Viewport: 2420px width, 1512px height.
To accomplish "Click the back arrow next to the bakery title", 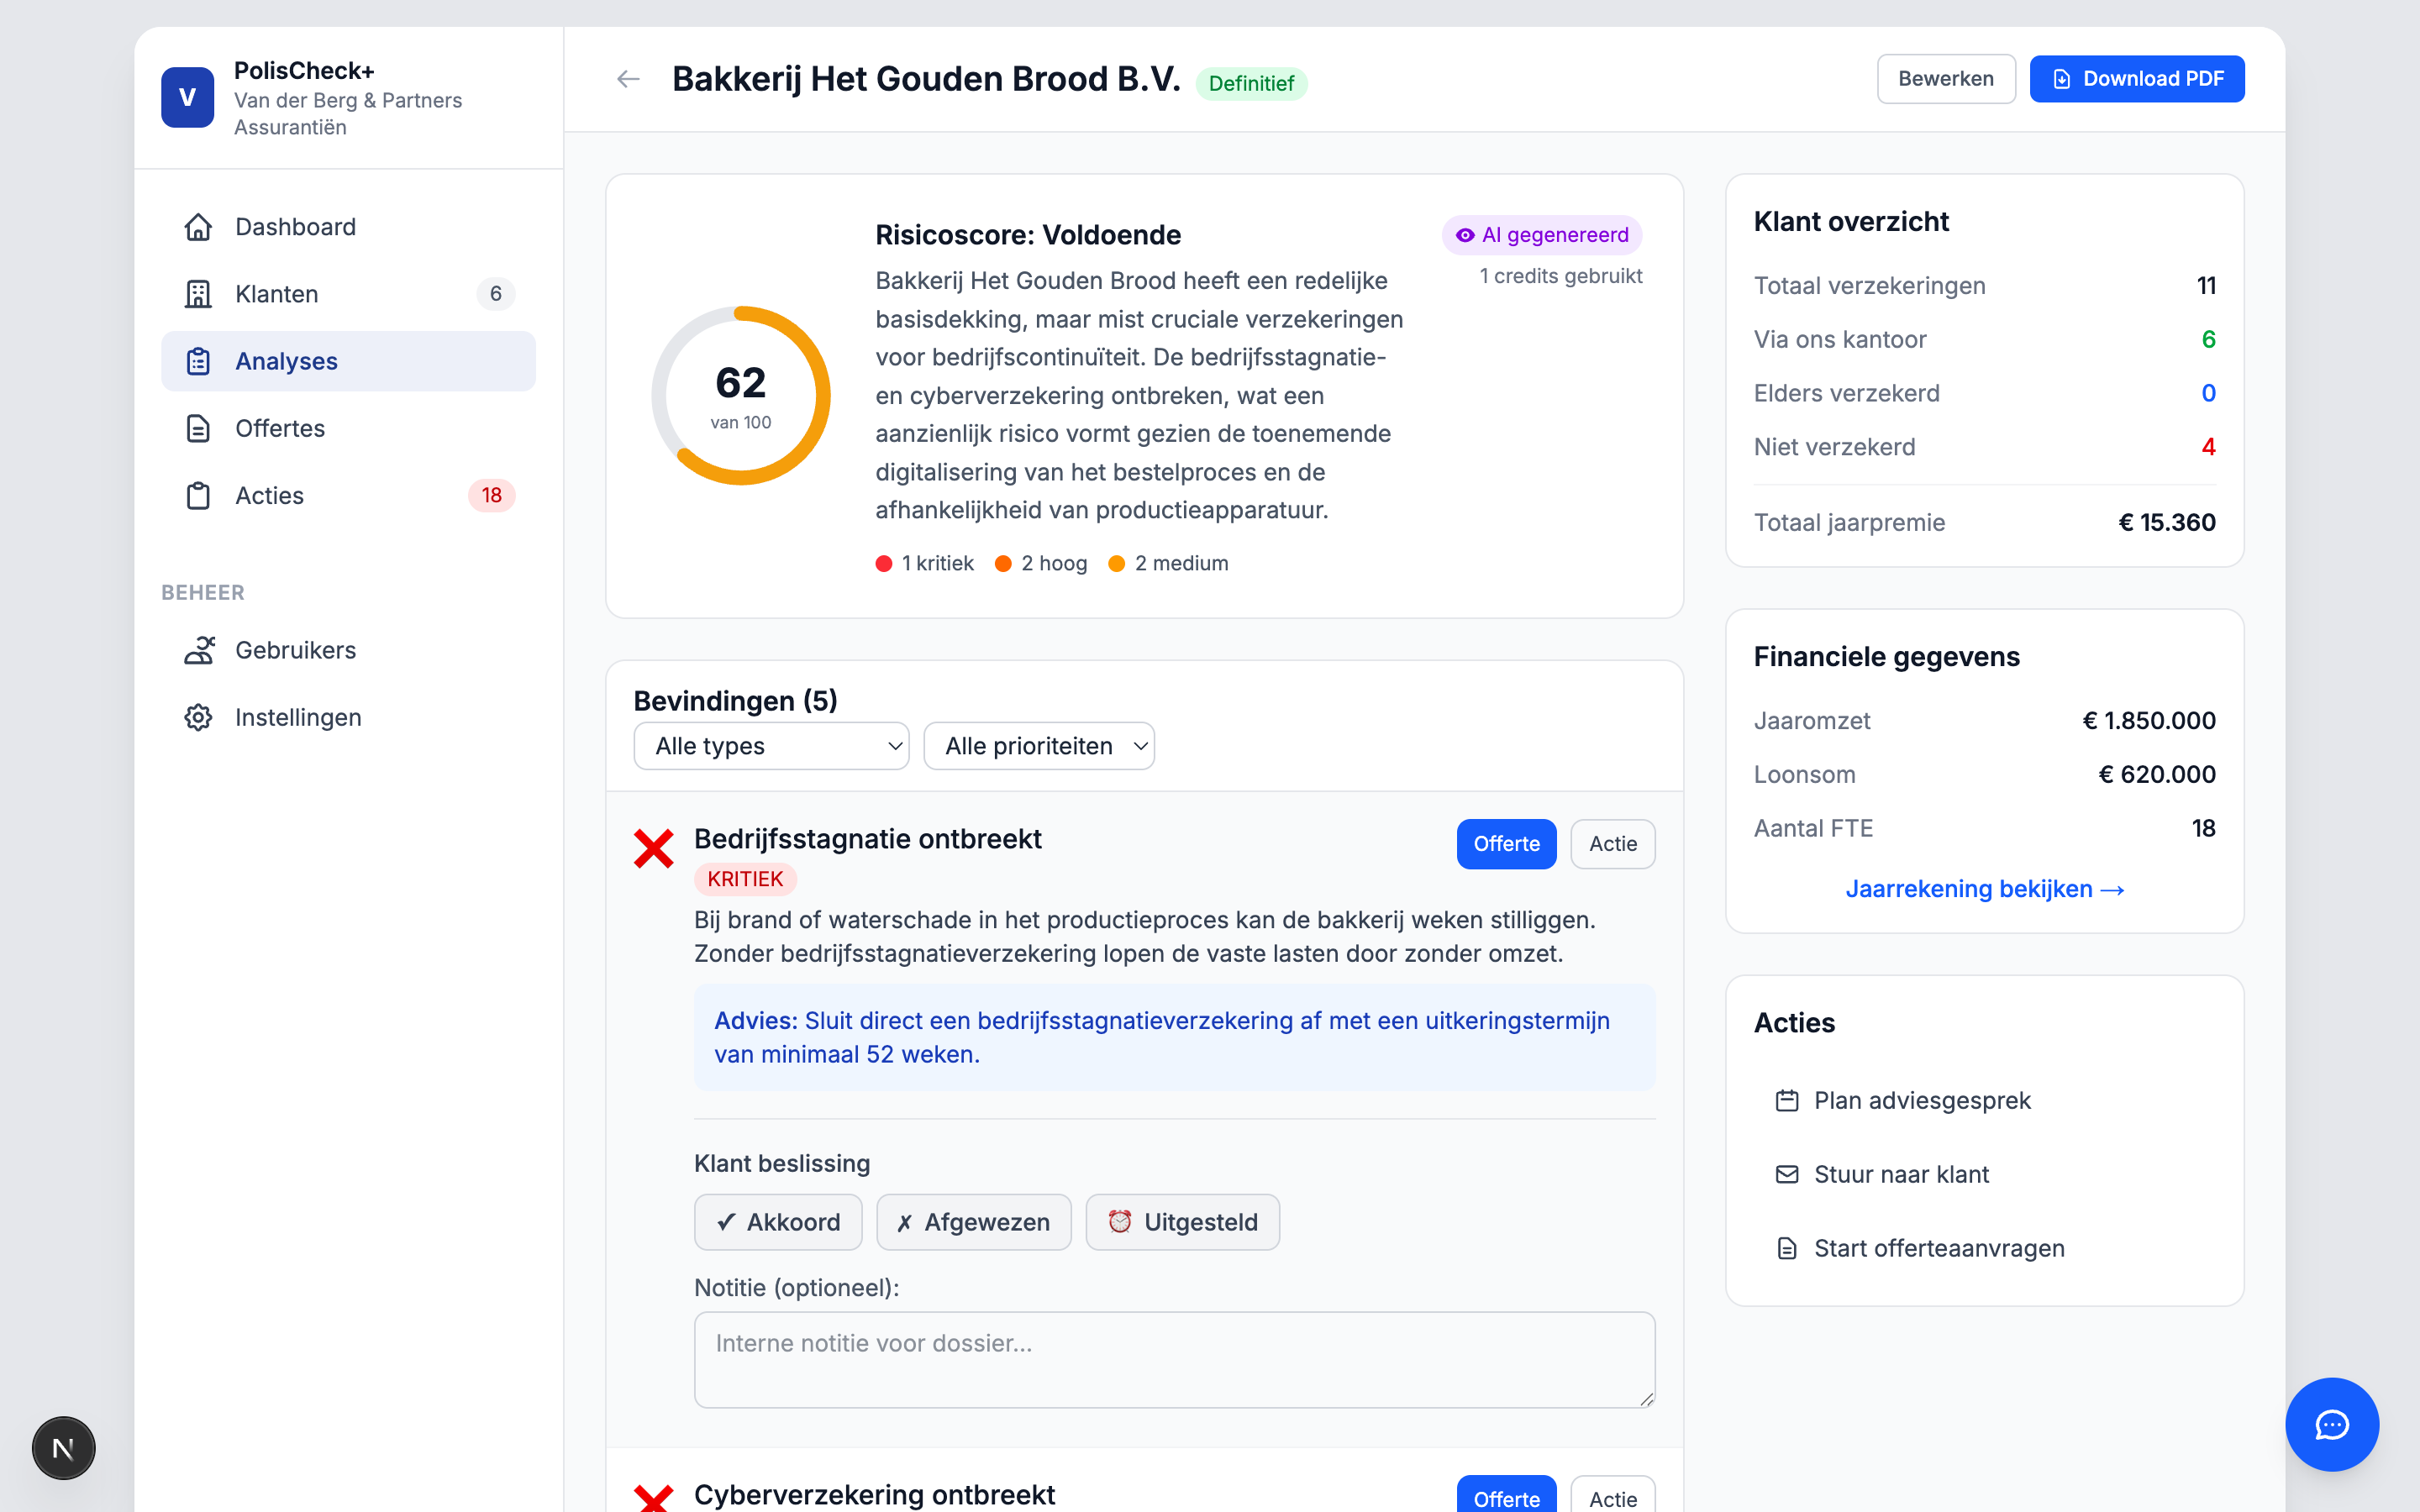I will tap(627, 78).
